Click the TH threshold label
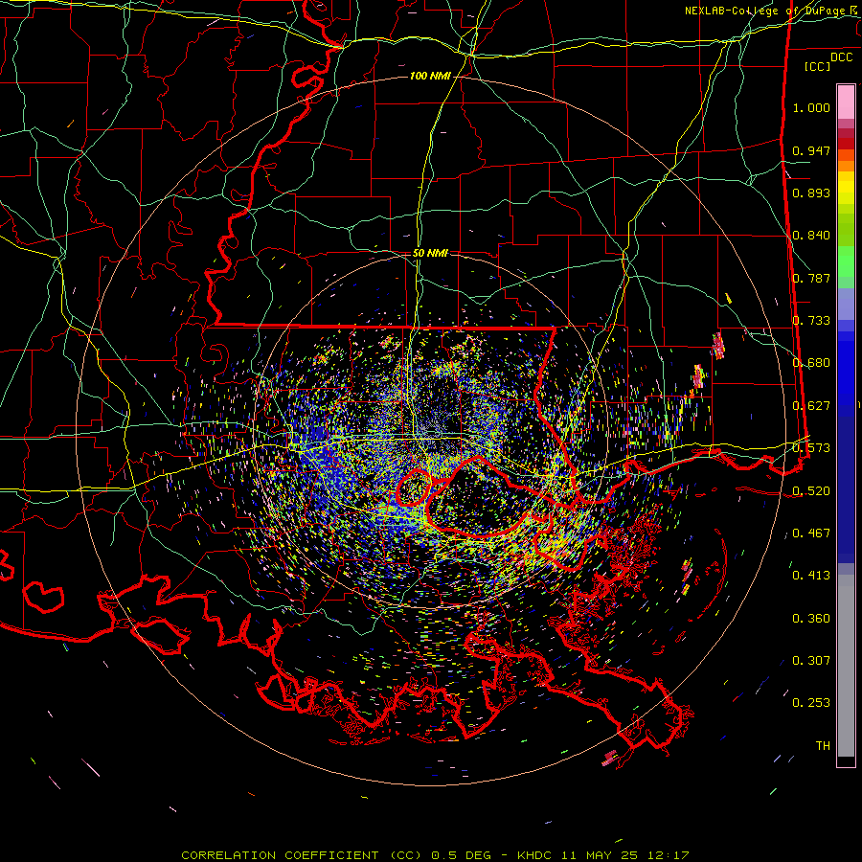Image resolution: width=862 pixels, height=862 pixels. tap(823, 746)
